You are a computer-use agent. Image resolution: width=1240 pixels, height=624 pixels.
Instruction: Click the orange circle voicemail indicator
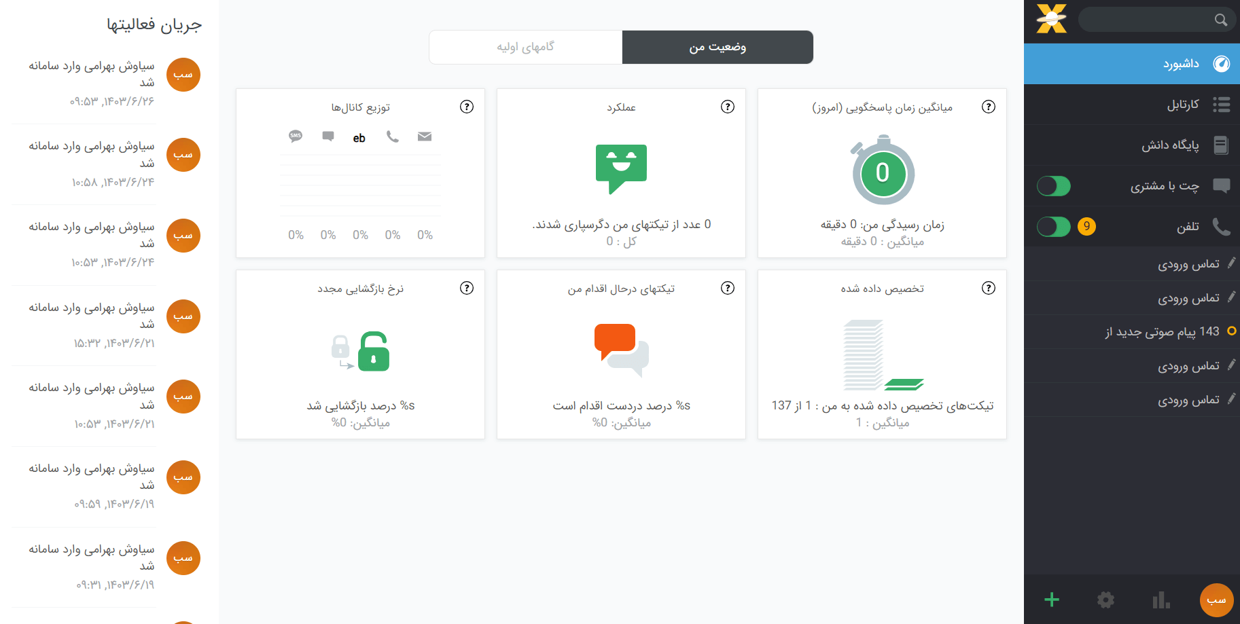1232,331
